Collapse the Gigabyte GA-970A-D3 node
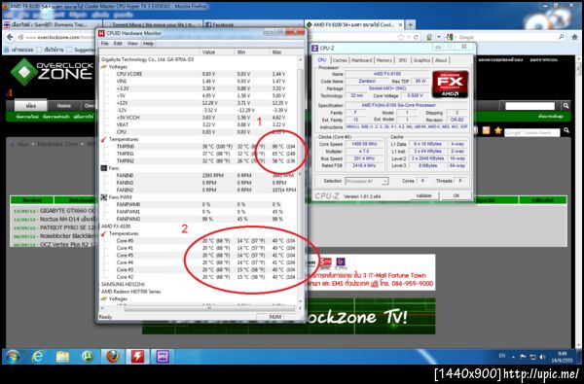Screen dimensions: 584x384 coord(147,59)
